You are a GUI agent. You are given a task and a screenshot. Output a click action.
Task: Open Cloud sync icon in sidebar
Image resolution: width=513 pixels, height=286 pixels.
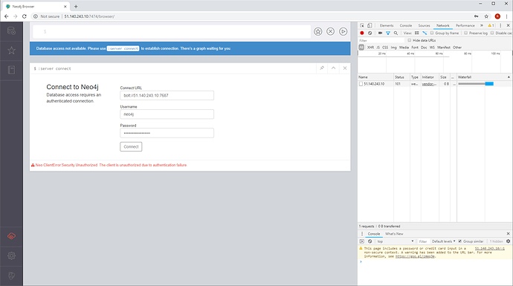click(x=11, y=236)
